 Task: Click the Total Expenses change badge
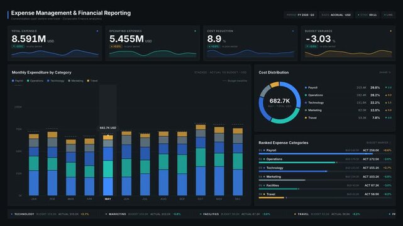[x=18, y=46]
